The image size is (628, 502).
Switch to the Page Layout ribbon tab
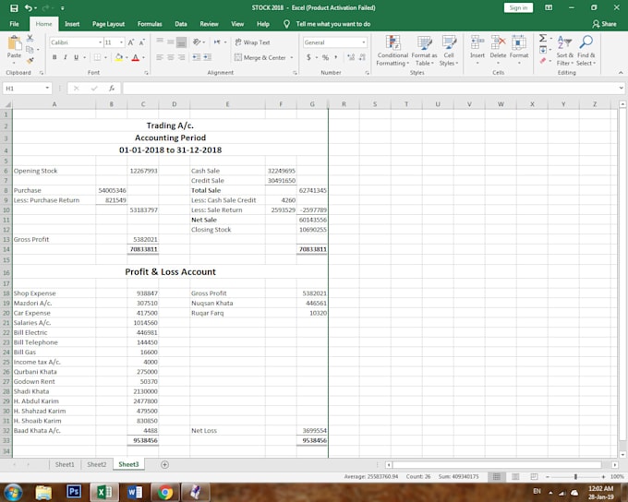(108, 24)
